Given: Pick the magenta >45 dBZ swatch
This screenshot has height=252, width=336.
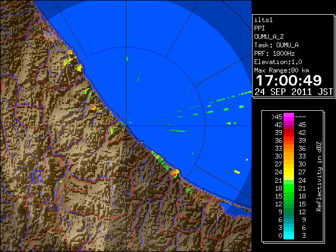Looking at the screenshot, I should [x=289, y=117].
